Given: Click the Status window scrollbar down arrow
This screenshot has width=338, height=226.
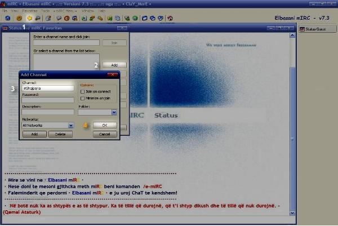Looking at the screenshot, I should point(292,213).
